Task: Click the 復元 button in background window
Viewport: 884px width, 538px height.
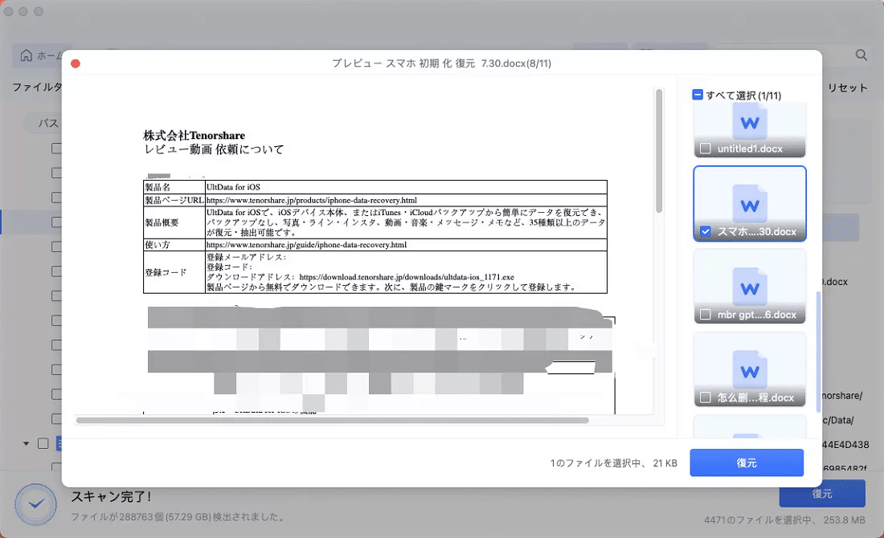Action: click(x=822, y=494)
